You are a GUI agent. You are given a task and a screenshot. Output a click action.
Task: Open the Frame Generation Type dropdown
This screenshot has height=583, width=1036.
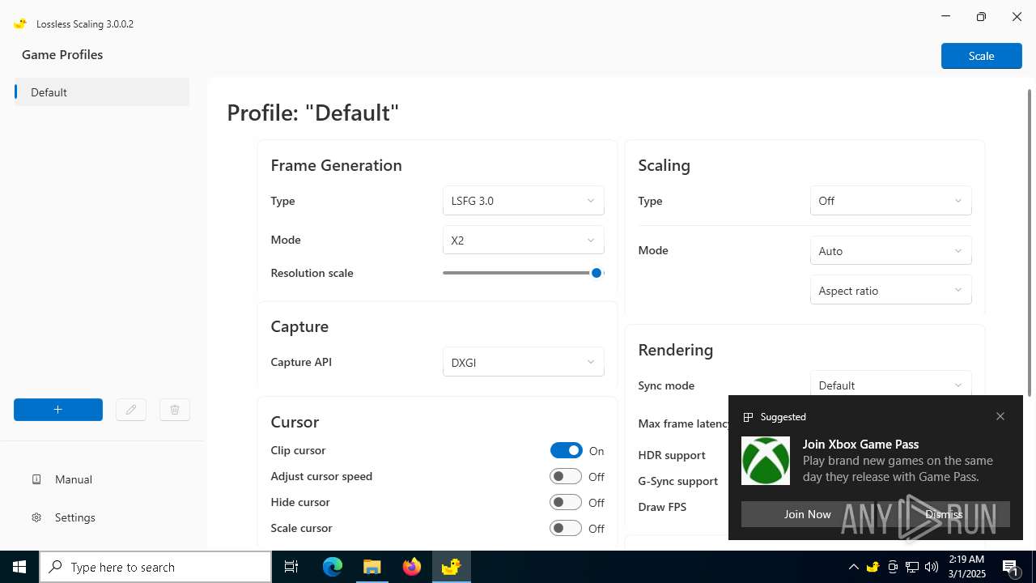pyautogui.click(x=523, y=201)
